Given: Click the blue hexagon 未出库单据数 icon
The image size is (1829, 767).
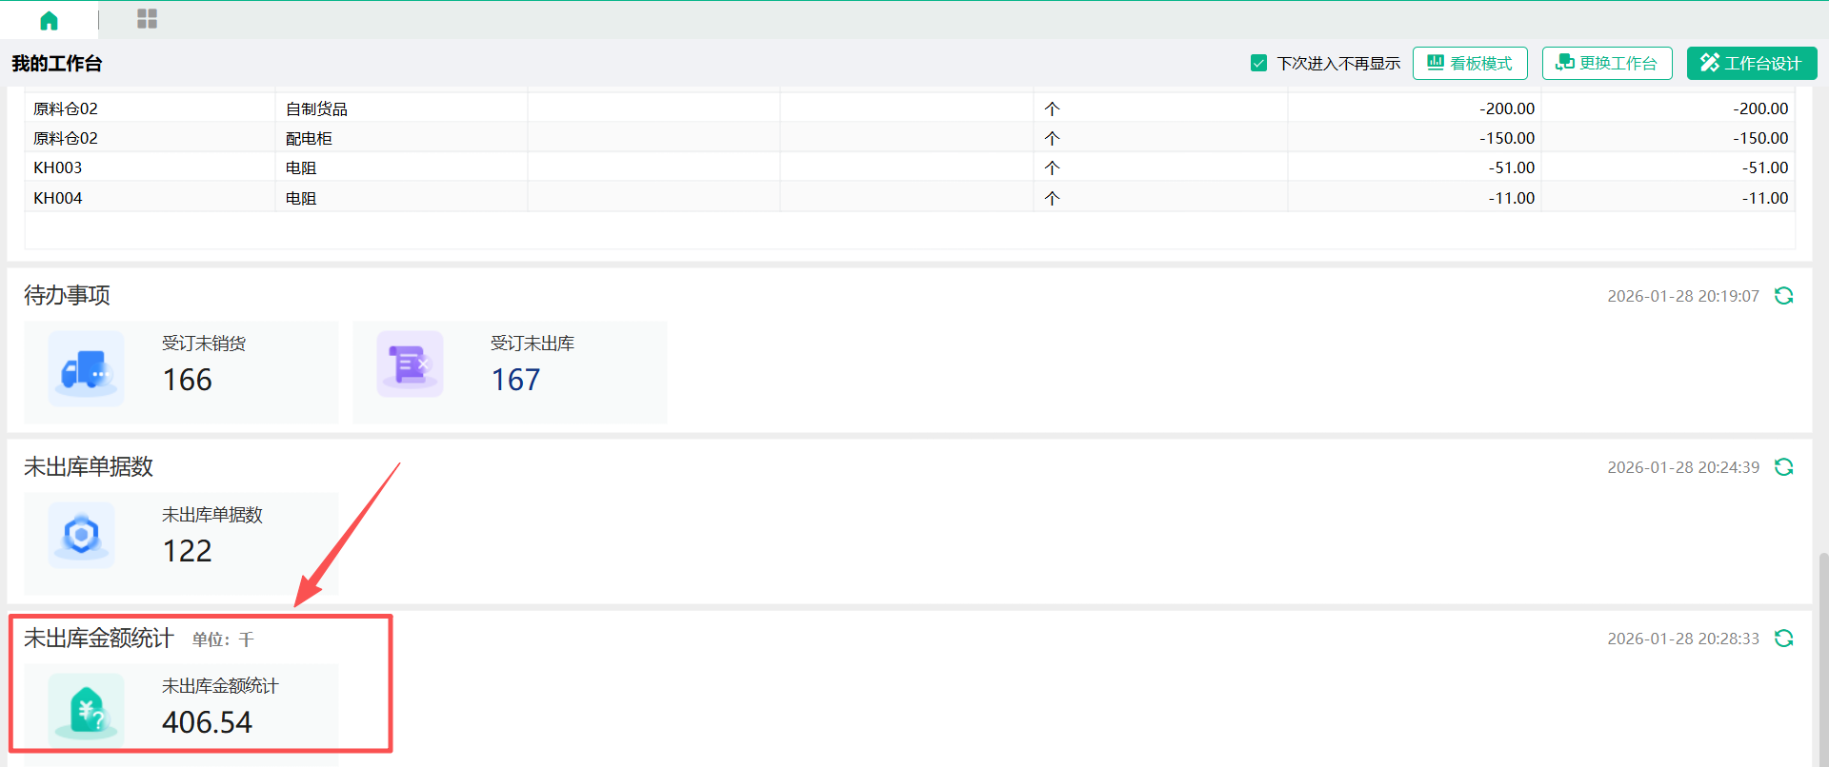Looking at the screenshot, I should coord(82,535).
